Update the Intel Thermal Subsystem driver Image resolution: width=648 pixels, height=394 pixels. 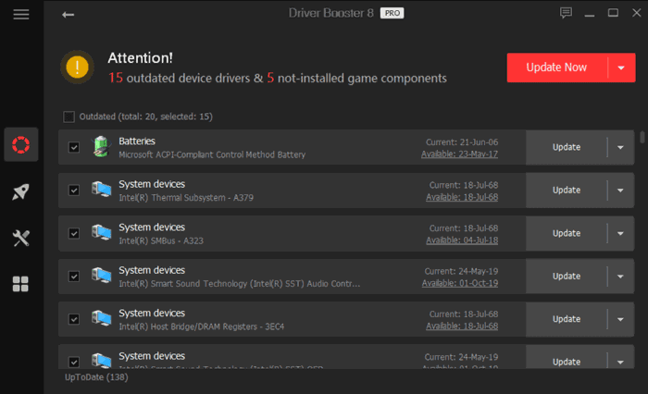pyautogui.click(x=567, y=191)
